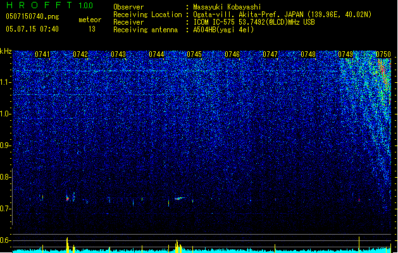Click the Receiver label
The image size is (398, 253).
click(128, 22)
